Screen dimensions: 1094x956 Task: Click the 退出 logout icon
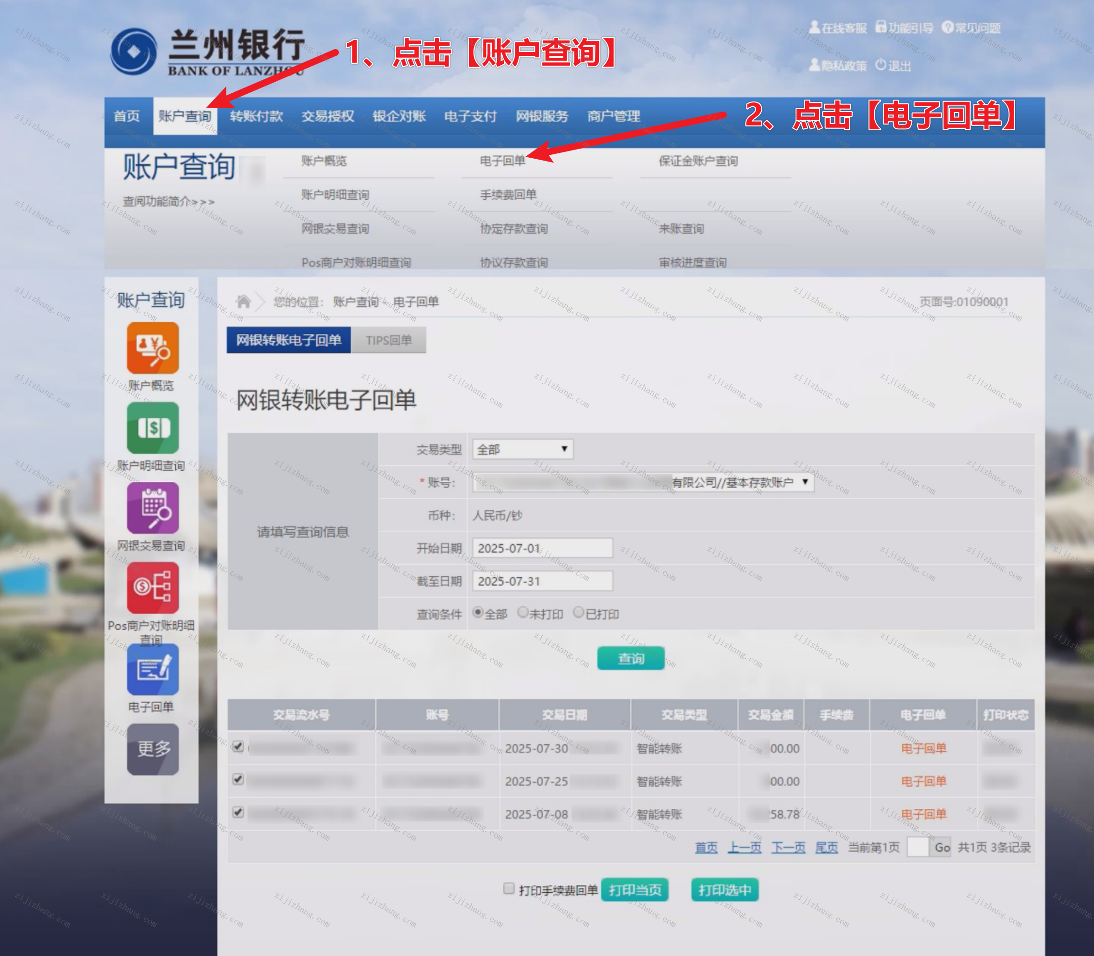pos(881,65)
